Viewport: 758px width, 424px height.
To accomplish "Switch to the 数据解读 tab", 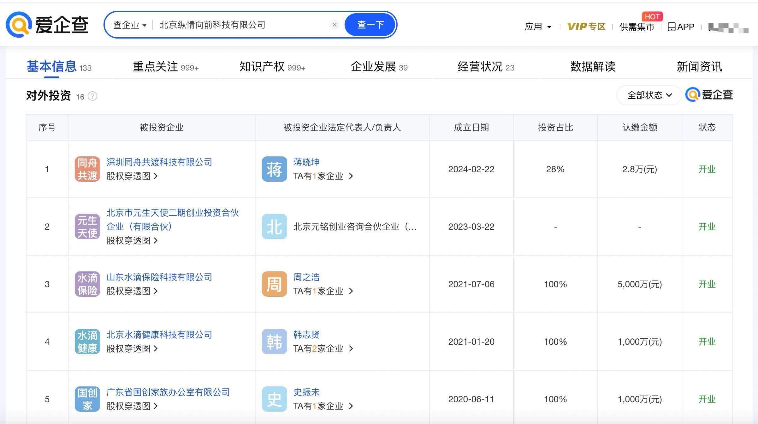I will coord(593,67).
